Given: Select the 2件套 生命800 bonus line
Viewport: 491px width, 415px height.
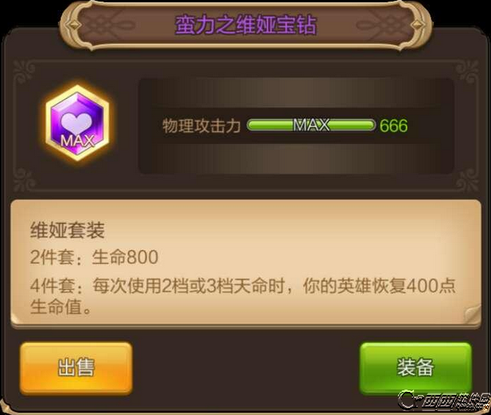Looking at the screenshot, I should pos(94,257).
